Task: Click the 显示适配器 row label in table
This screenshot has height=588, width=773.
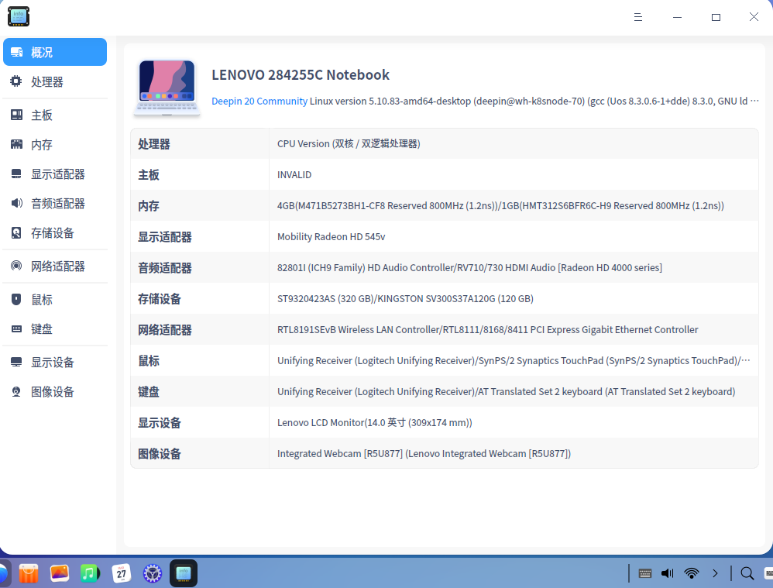Action: click(165, 237)
